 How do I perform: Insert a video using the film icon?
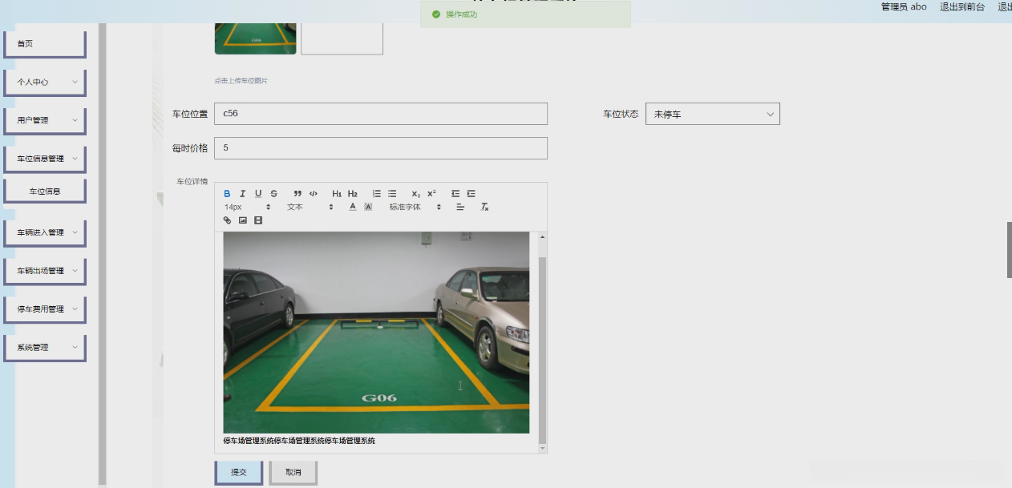(258, 220)
